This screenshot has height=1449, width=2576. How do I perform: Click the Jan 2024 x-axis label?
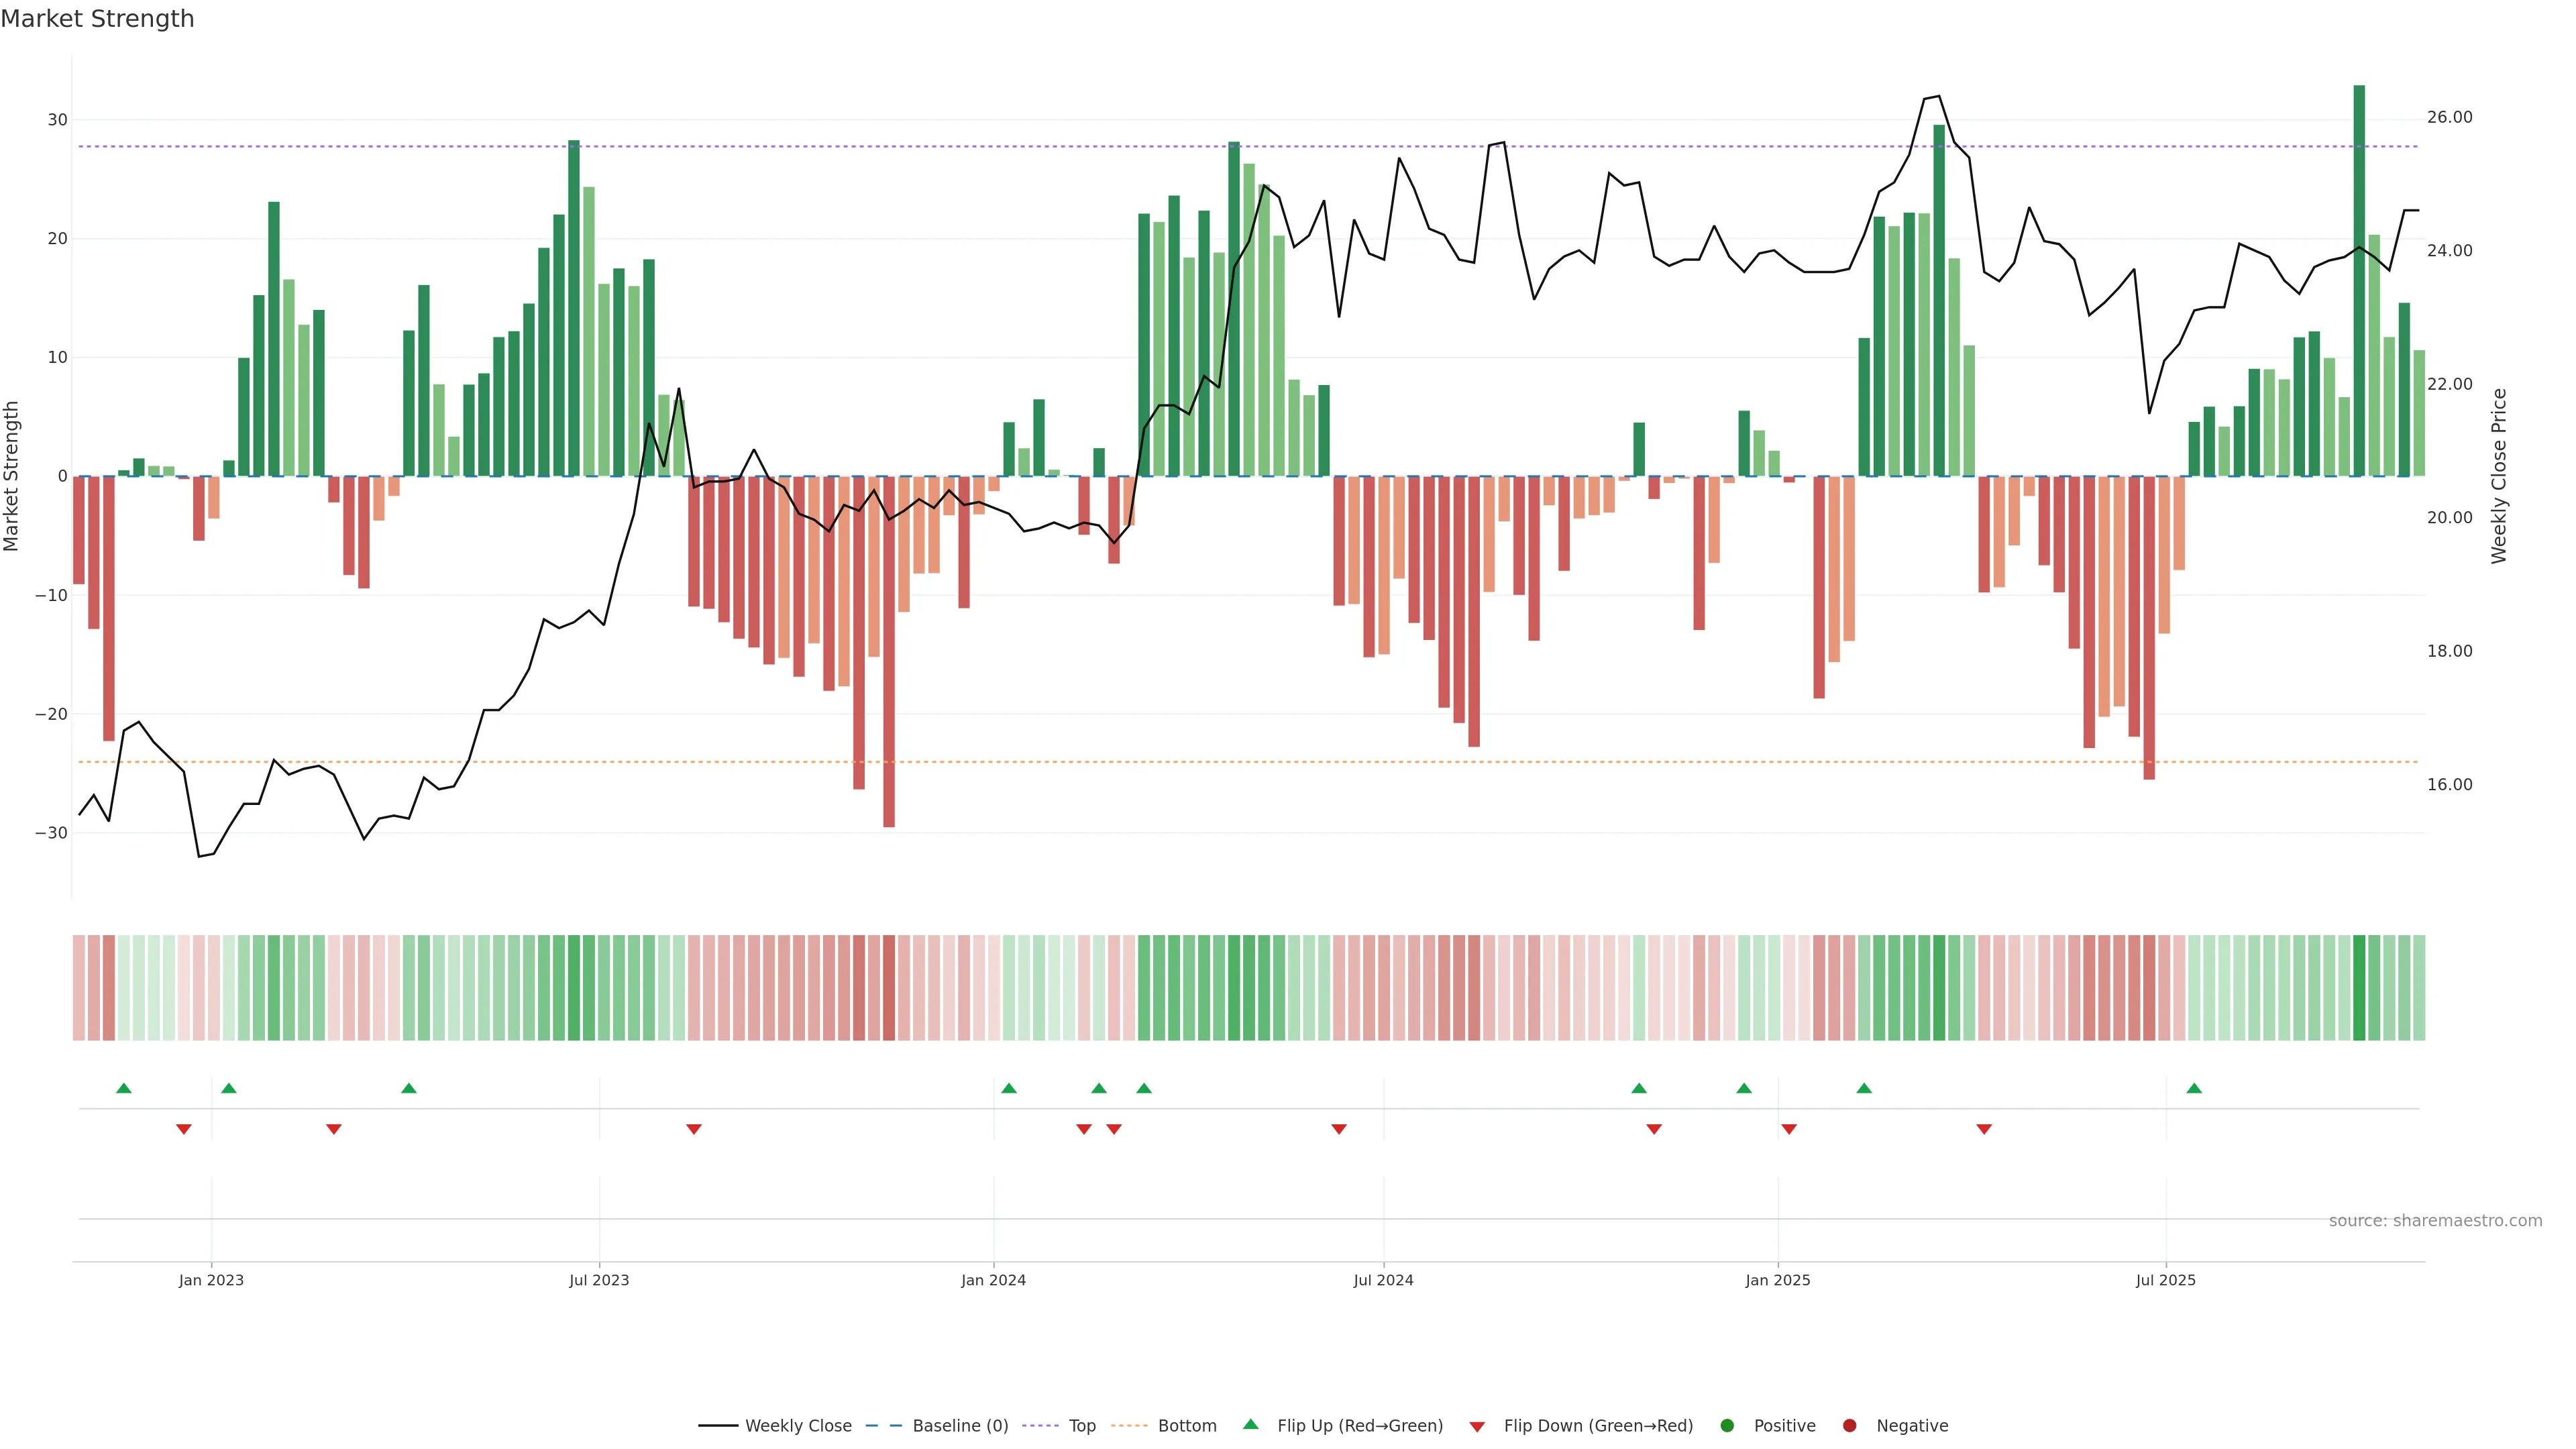click(x=993, y=1280)
